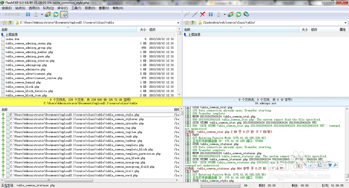
Task: Abort the transfer with the red X icon
Action: point(202,14)
